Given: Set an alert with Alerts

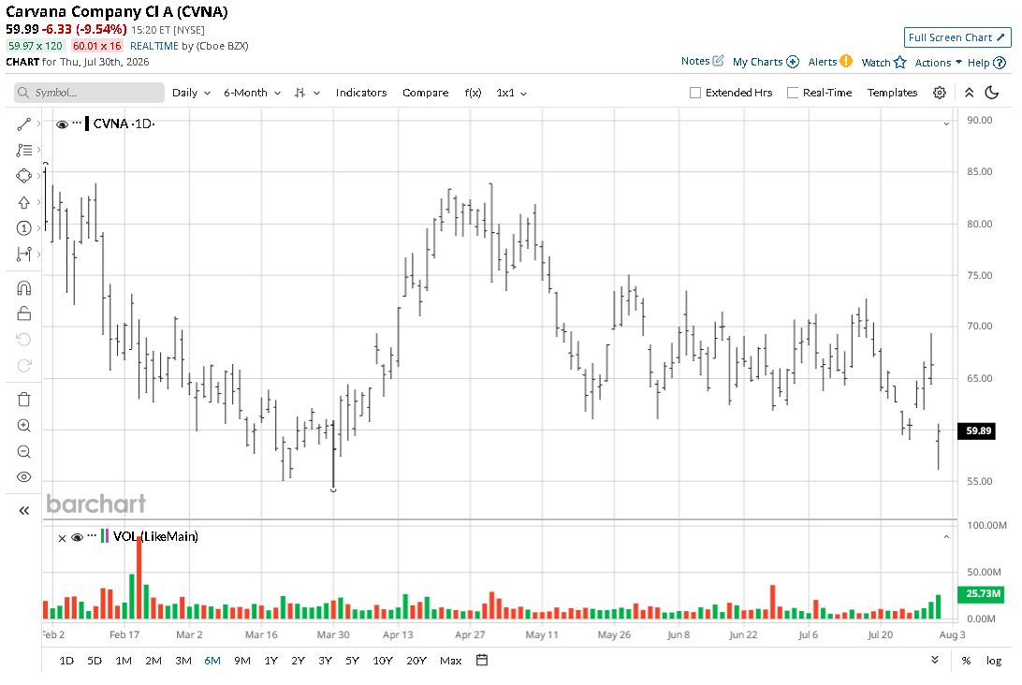Looking at the screenshot, I should 830,61.
